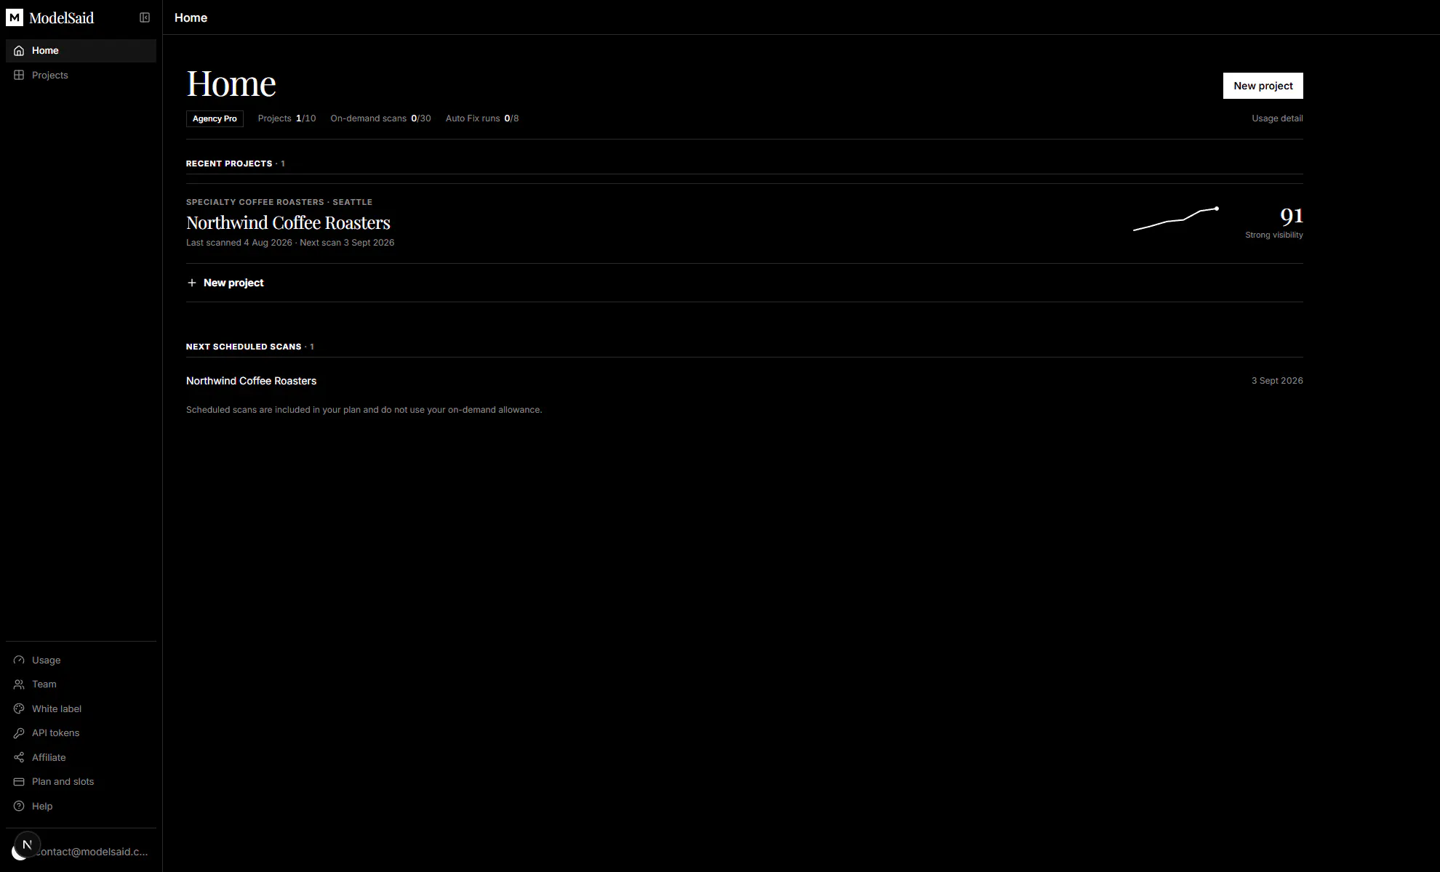
Task: Click the Strong visibility label
Action: point(1274,235)
